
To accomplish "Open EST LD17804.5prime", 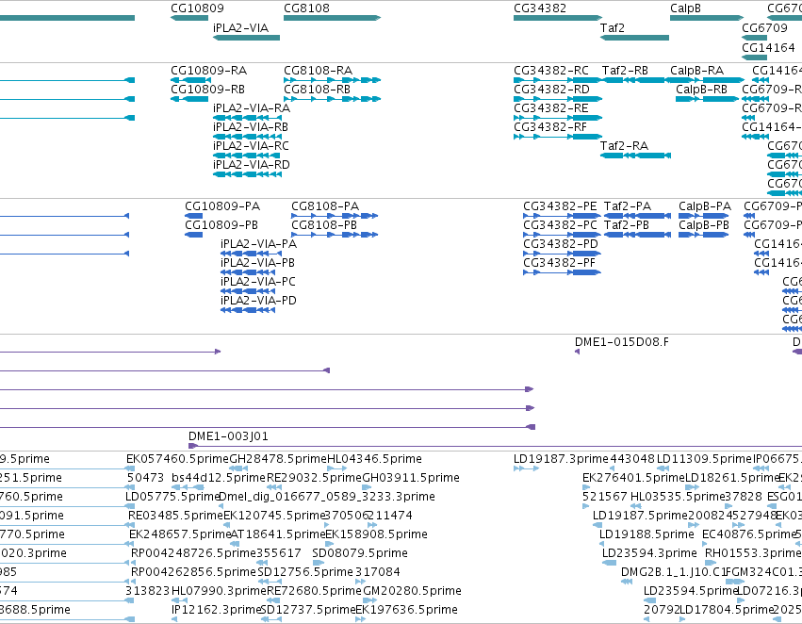I will (x=682, y=619).
